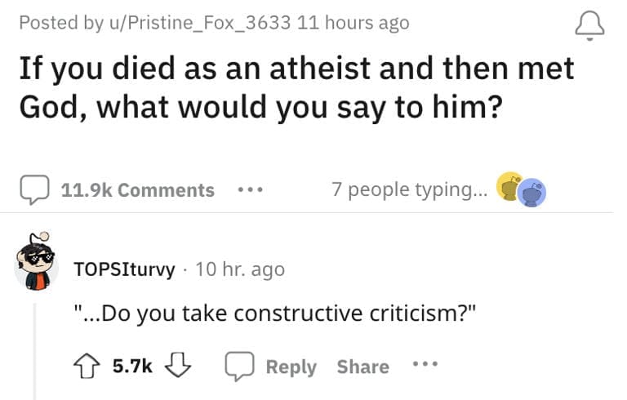
Task: Click the Reply speech bubble icon
Action: click(x=239, y=367)
